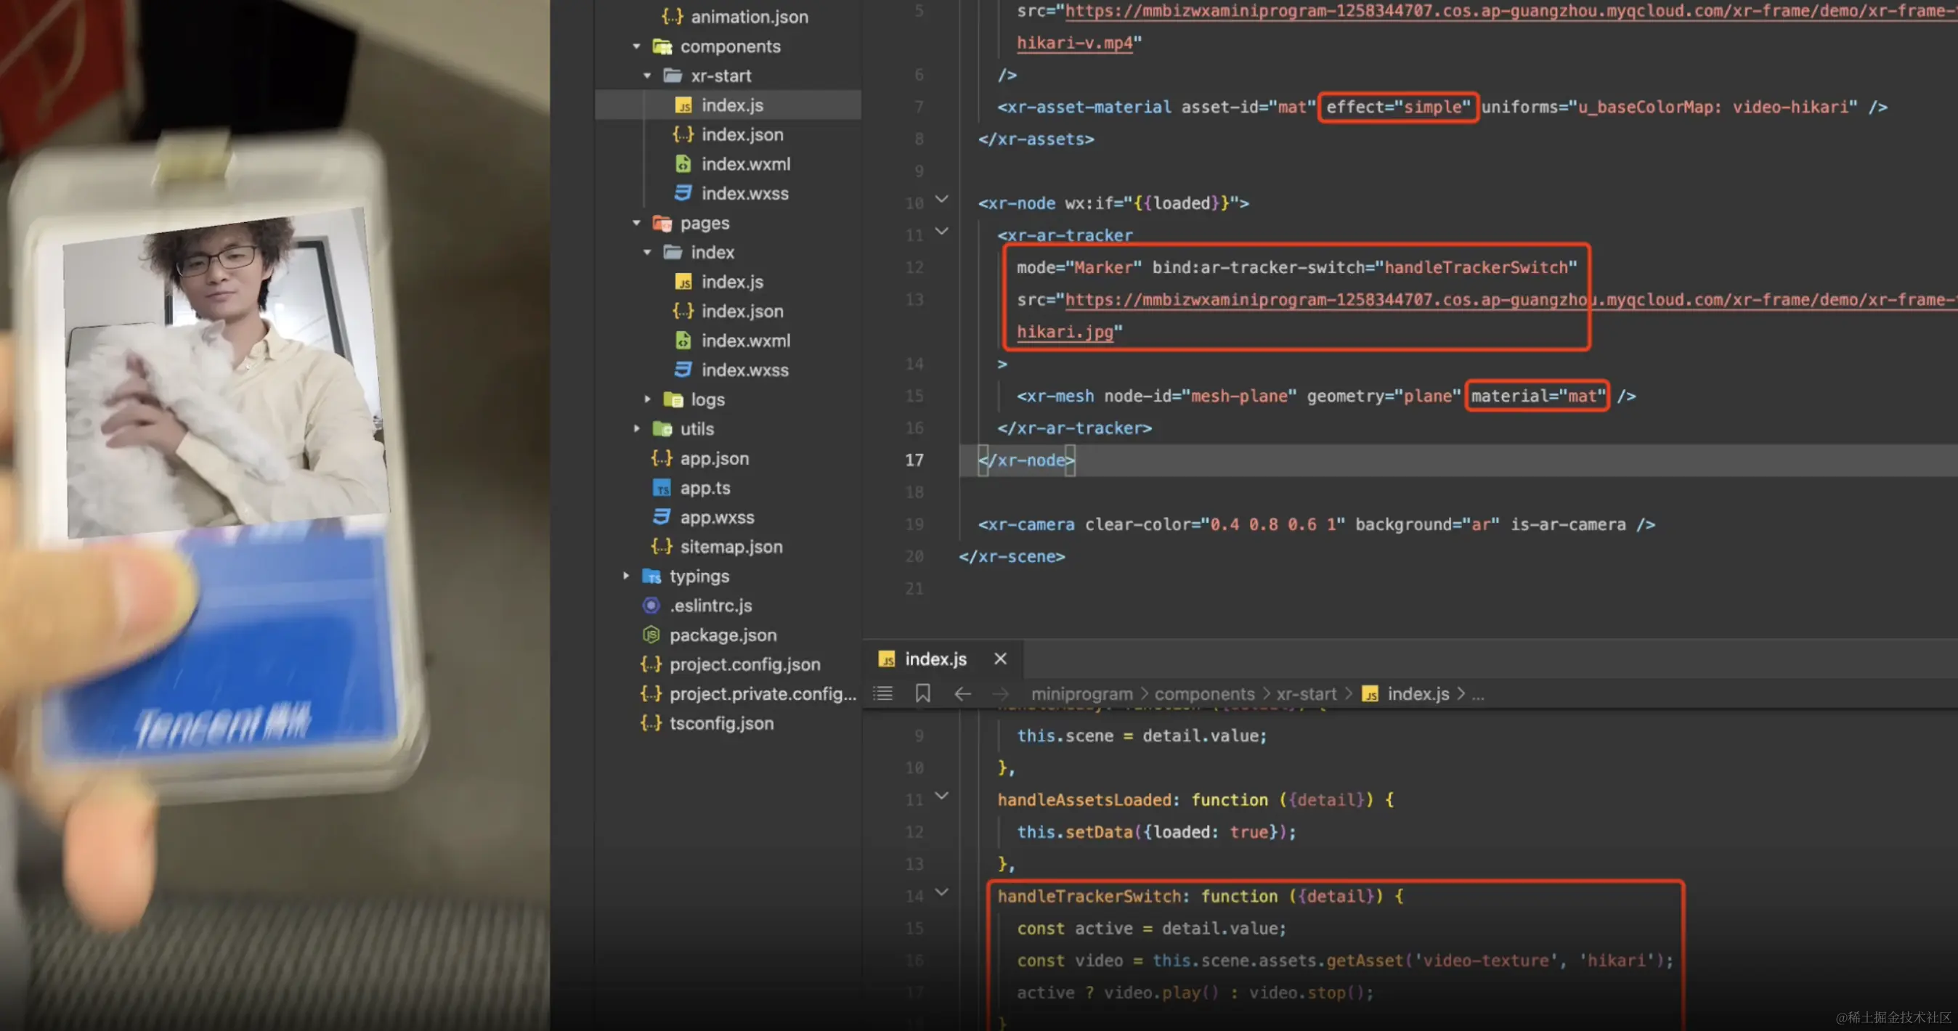The width and height of the screenshot is (1958, 1031).
Task: Click the forward arrow navigation icon
Action: tap(1001, 693)
